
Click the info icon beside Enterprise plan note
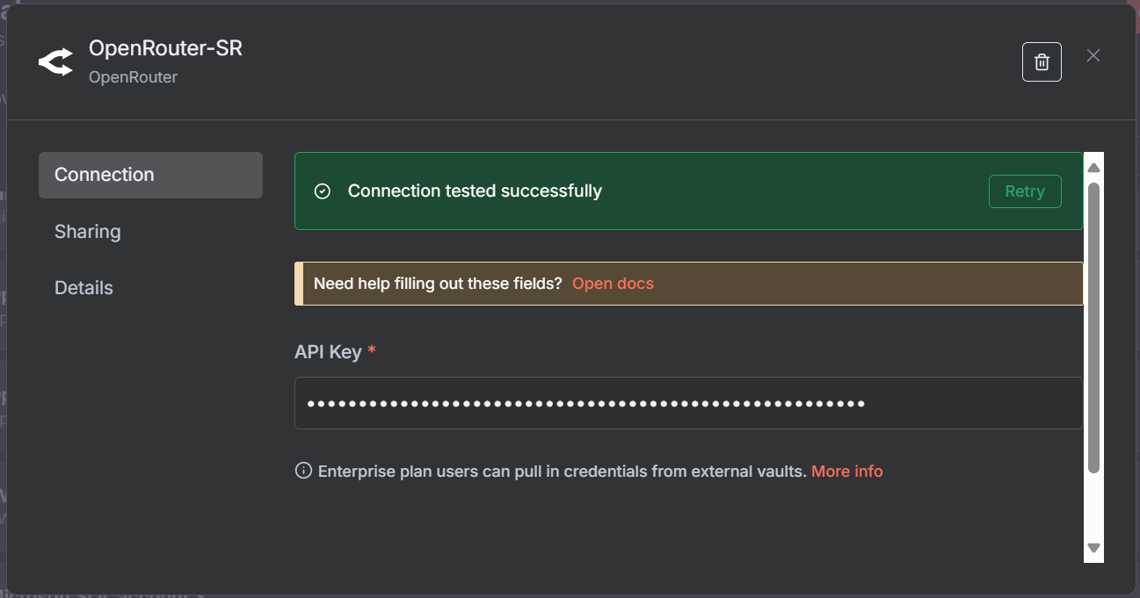(303, 471)
